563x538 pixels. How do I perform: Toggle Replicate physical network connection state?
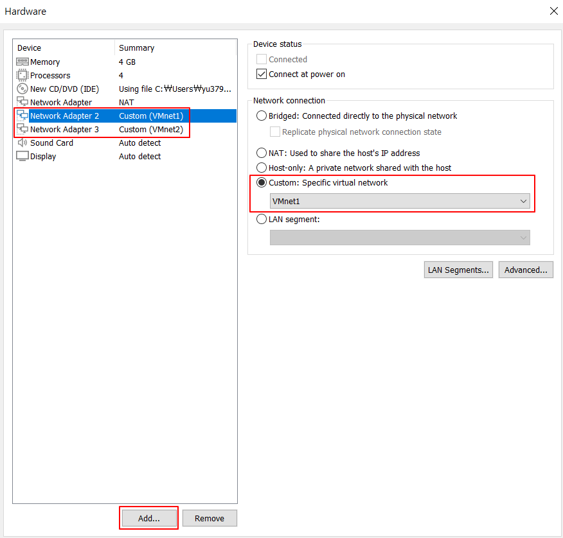click(275, 132)
